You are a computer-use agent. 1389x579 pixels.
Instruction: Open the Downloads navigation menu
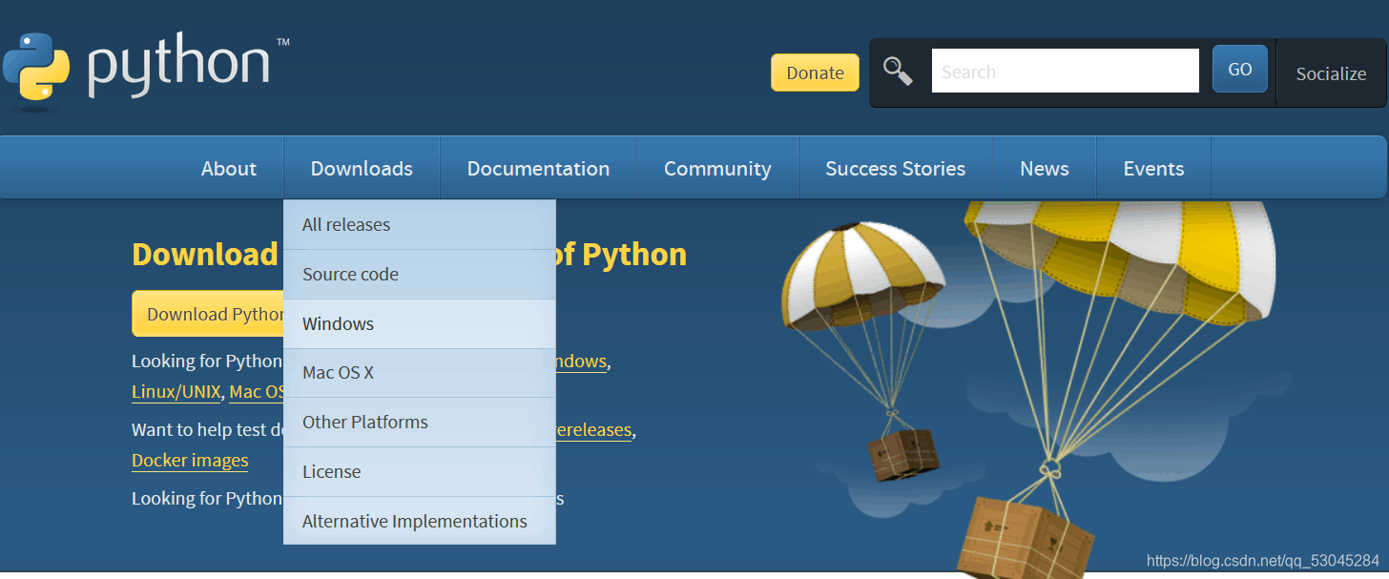coord(362,168)
